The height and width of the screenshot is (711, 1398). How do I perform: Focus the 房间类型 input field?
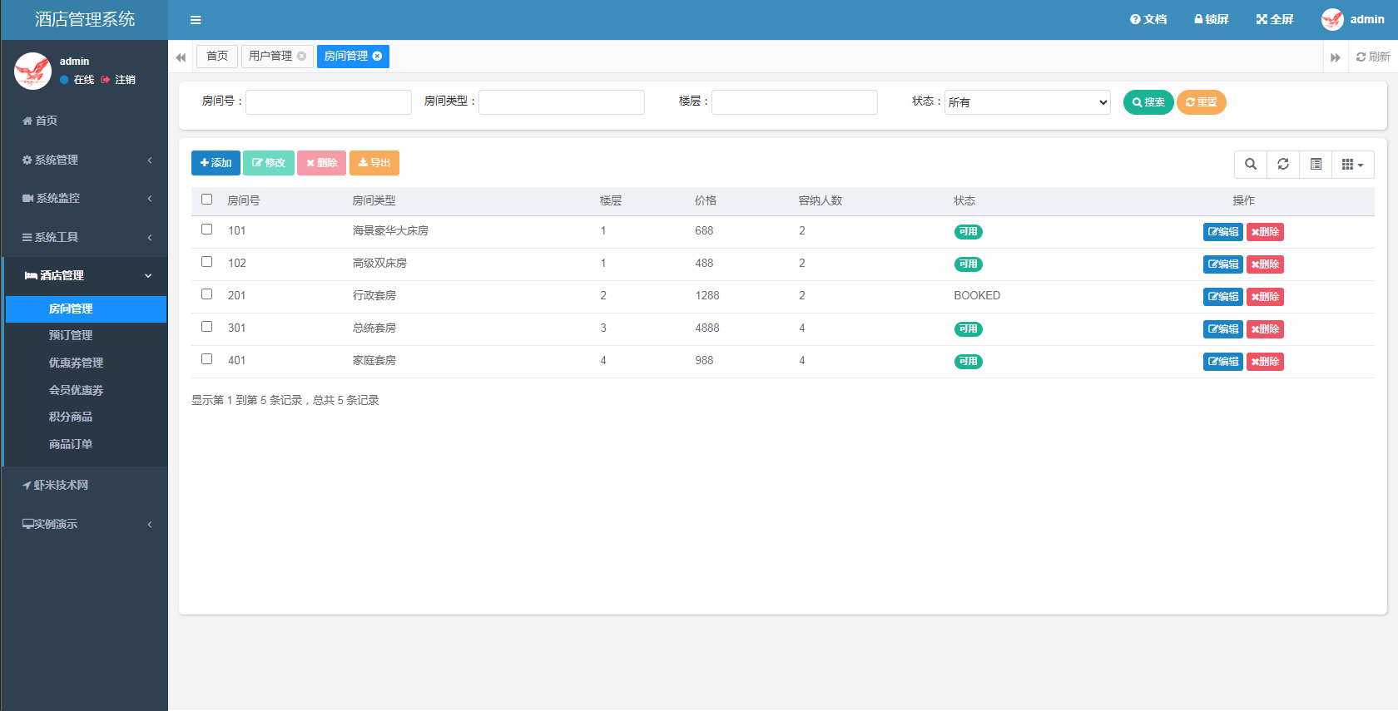click(x=562, y=102)
